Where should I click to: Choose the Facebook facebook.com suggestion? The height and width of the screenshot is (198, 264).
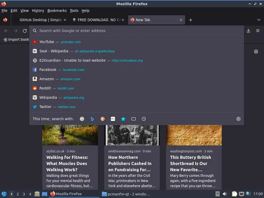pyautogui.click(x=137, y=70)
